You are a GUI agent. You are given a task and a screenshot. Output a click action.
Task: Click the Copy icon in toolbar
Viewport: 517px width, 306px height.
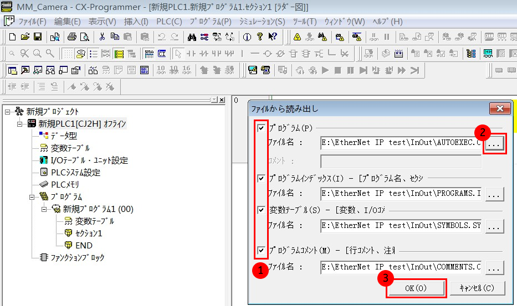pos(115,37)
